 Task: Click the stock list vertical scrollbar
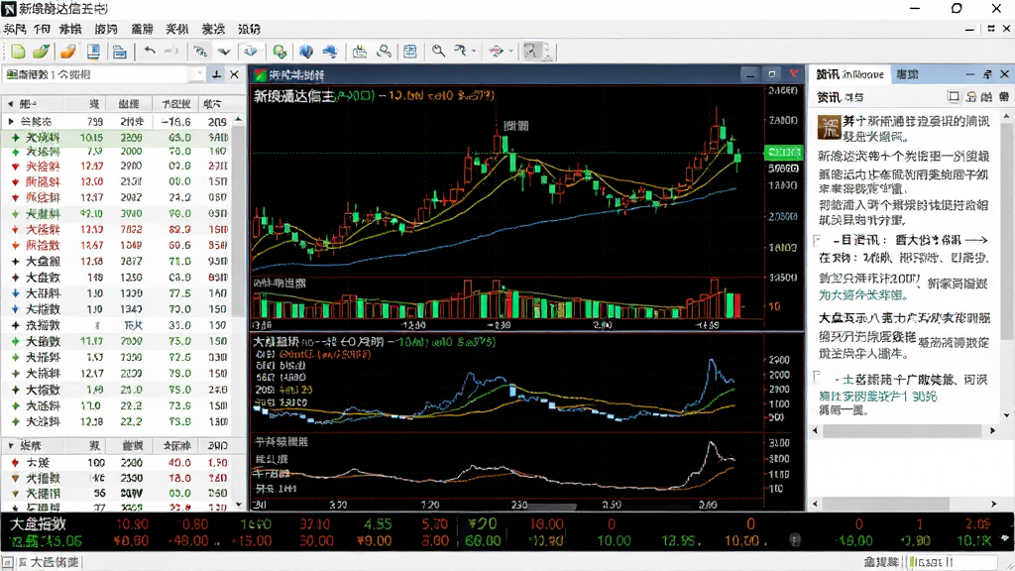click(x=238, y=220)
